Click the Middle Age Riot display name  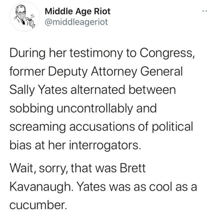[77, 11]
